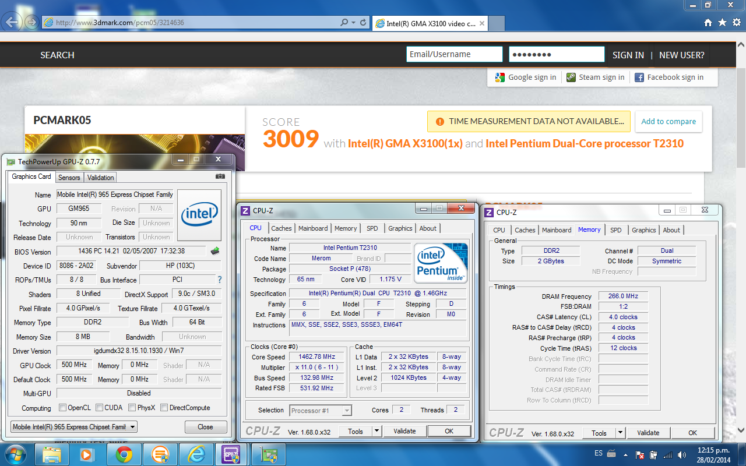Image resolution: width=746 pixels, height=466 pixels.
Task: Open the Action Center flag icon
Action: pyautogui.click(x=640, y=454)
